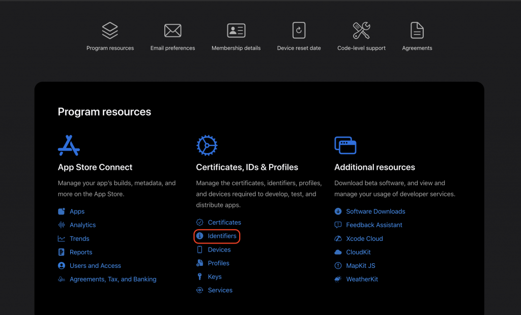Open Email preferences envelope icon

(x=173, y=30)
